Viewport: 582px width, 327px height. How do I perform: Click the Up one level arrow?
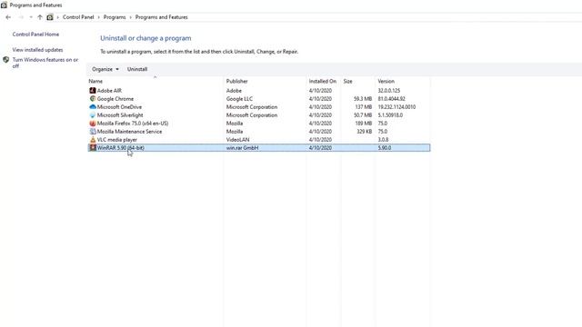[x=40, y=17]
